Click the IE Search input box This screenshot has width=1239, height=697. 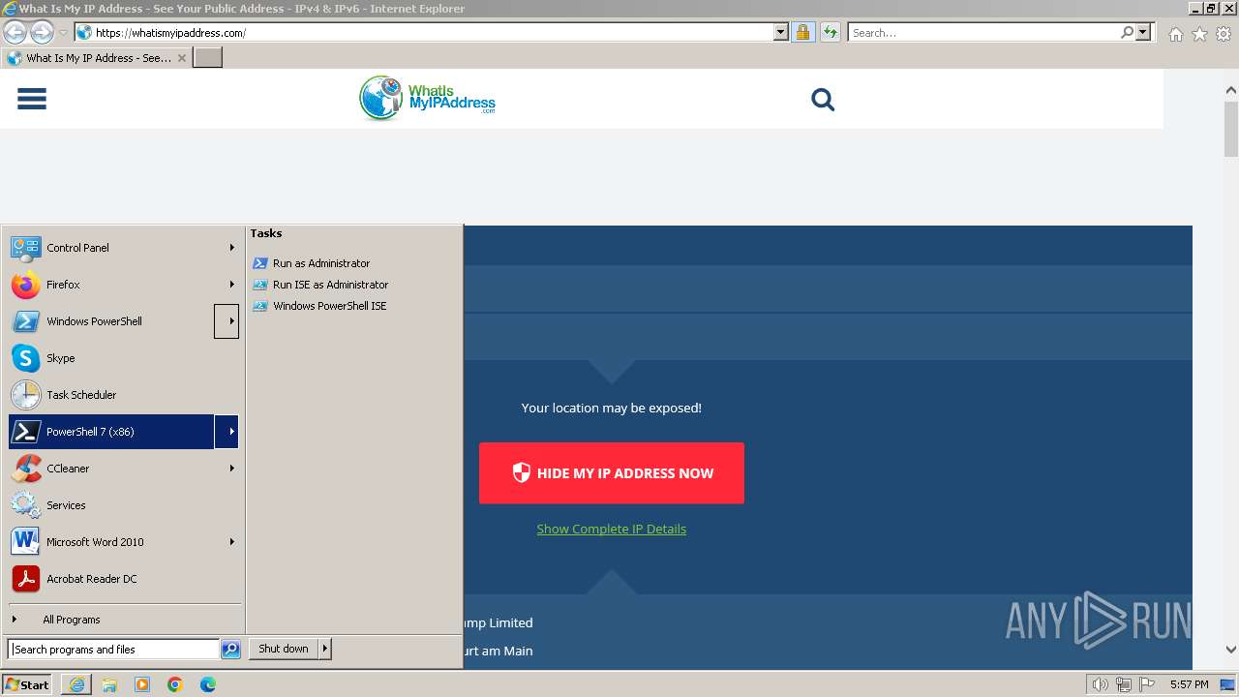[x=983, y=32]
